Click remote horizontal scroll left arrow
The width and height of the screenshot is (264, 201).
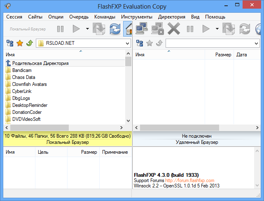coord(137,128)
